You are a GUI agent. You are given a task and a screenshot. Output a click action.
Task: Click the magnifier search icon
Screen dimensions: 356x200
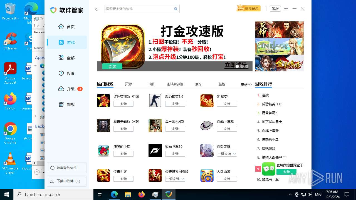[x=176, y=9]
